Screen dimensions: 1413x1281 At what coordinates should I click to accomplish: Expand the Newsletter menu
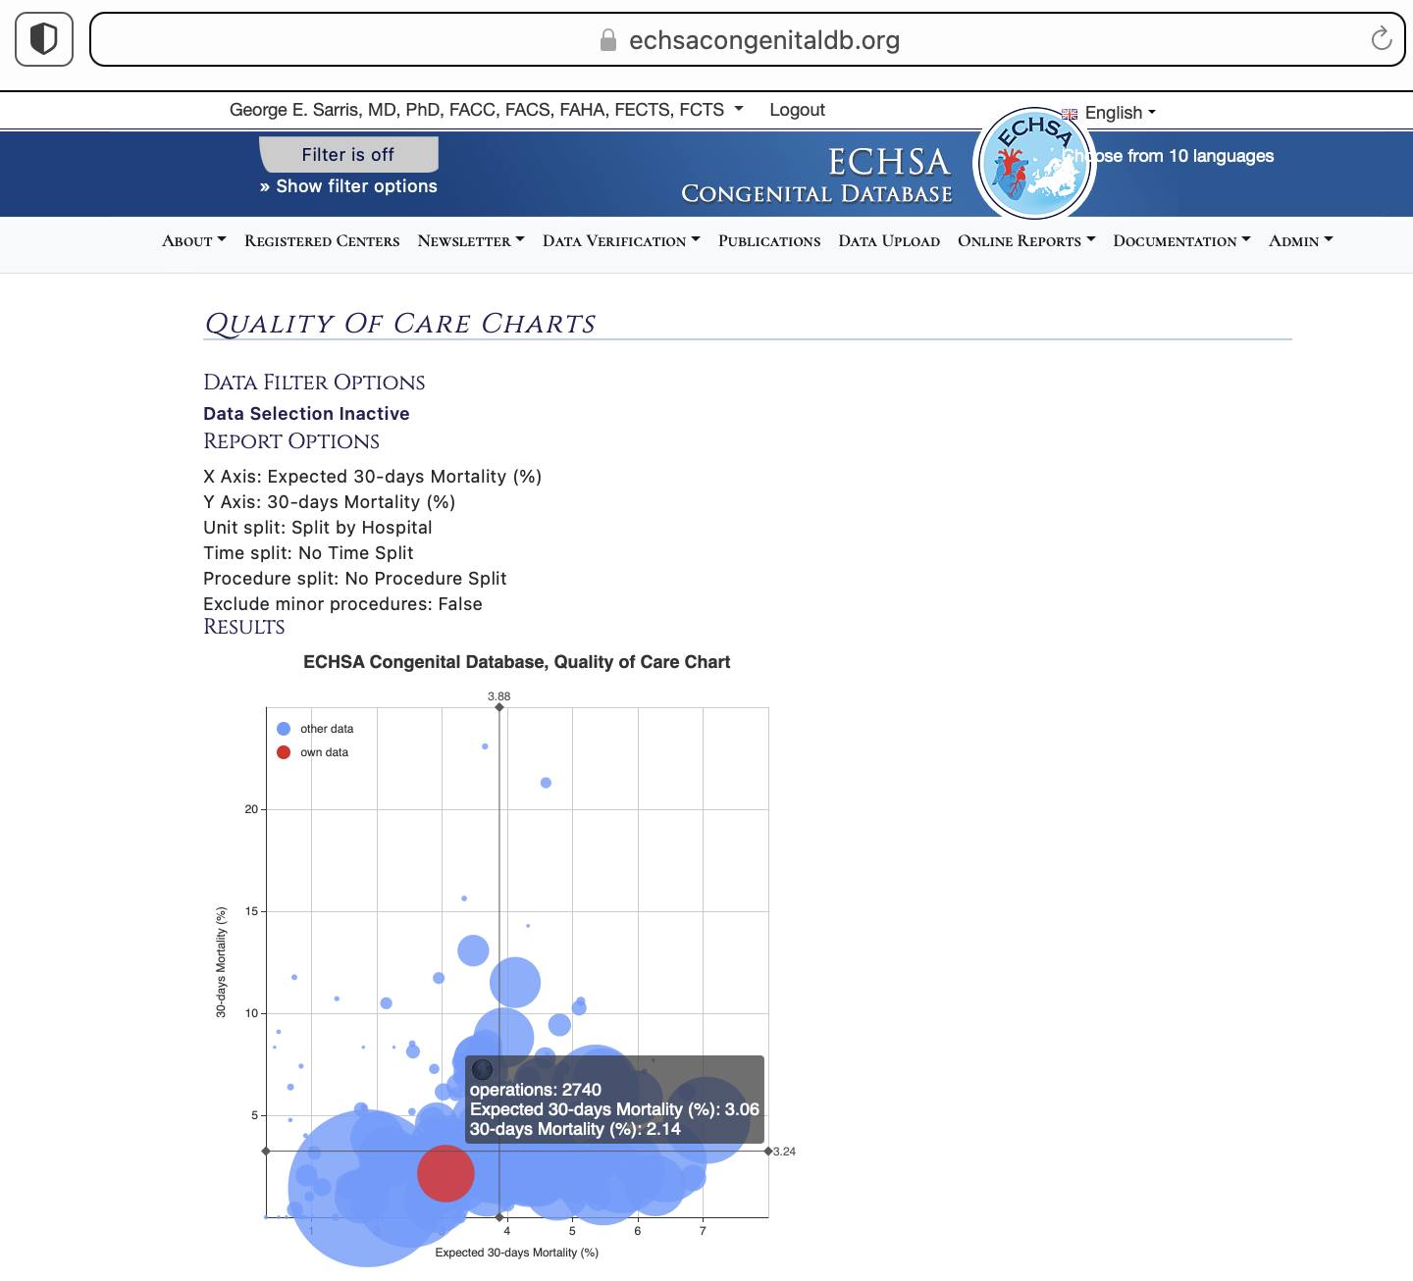(471, 241)
